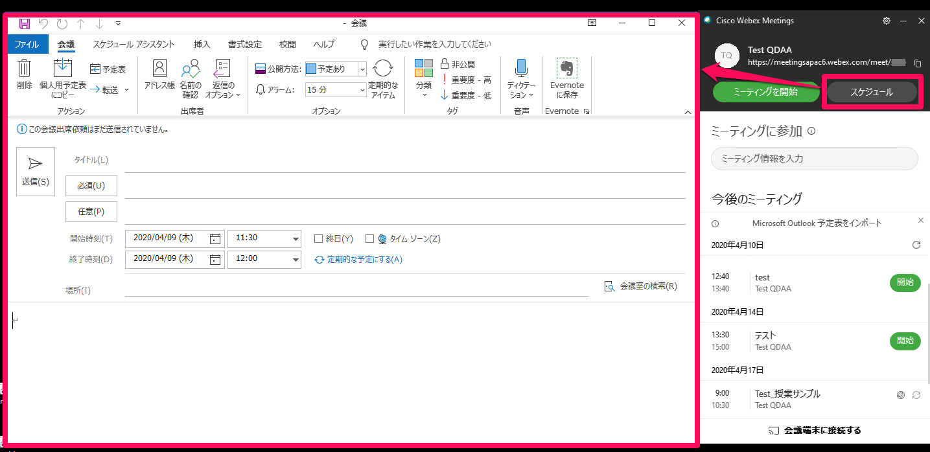
Task: Open start time 11:30 dropdown
Action: [x=296, y=239]
